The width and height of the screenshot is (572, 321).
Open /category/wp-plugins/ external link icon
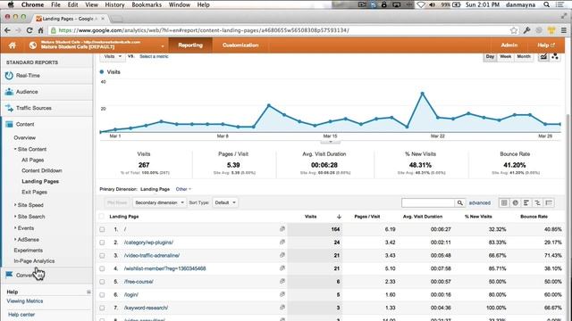click(282, 242)
